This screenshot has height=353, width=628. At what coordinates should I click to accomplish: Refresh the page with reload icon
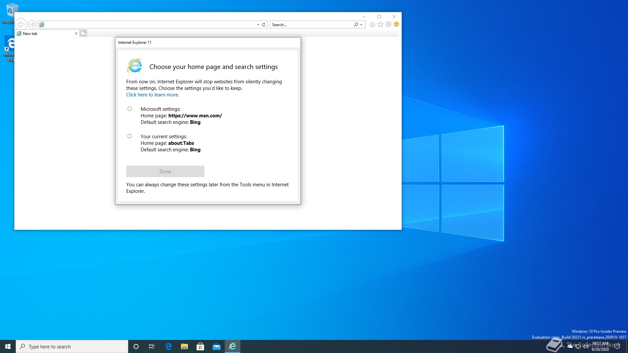264,25
